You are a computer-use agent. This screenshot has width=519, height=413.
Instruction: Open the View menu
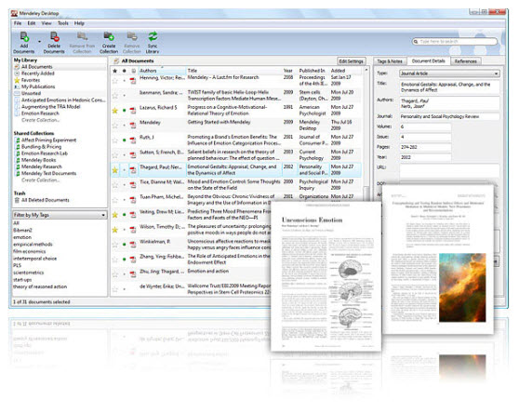(x=47, y=23)
